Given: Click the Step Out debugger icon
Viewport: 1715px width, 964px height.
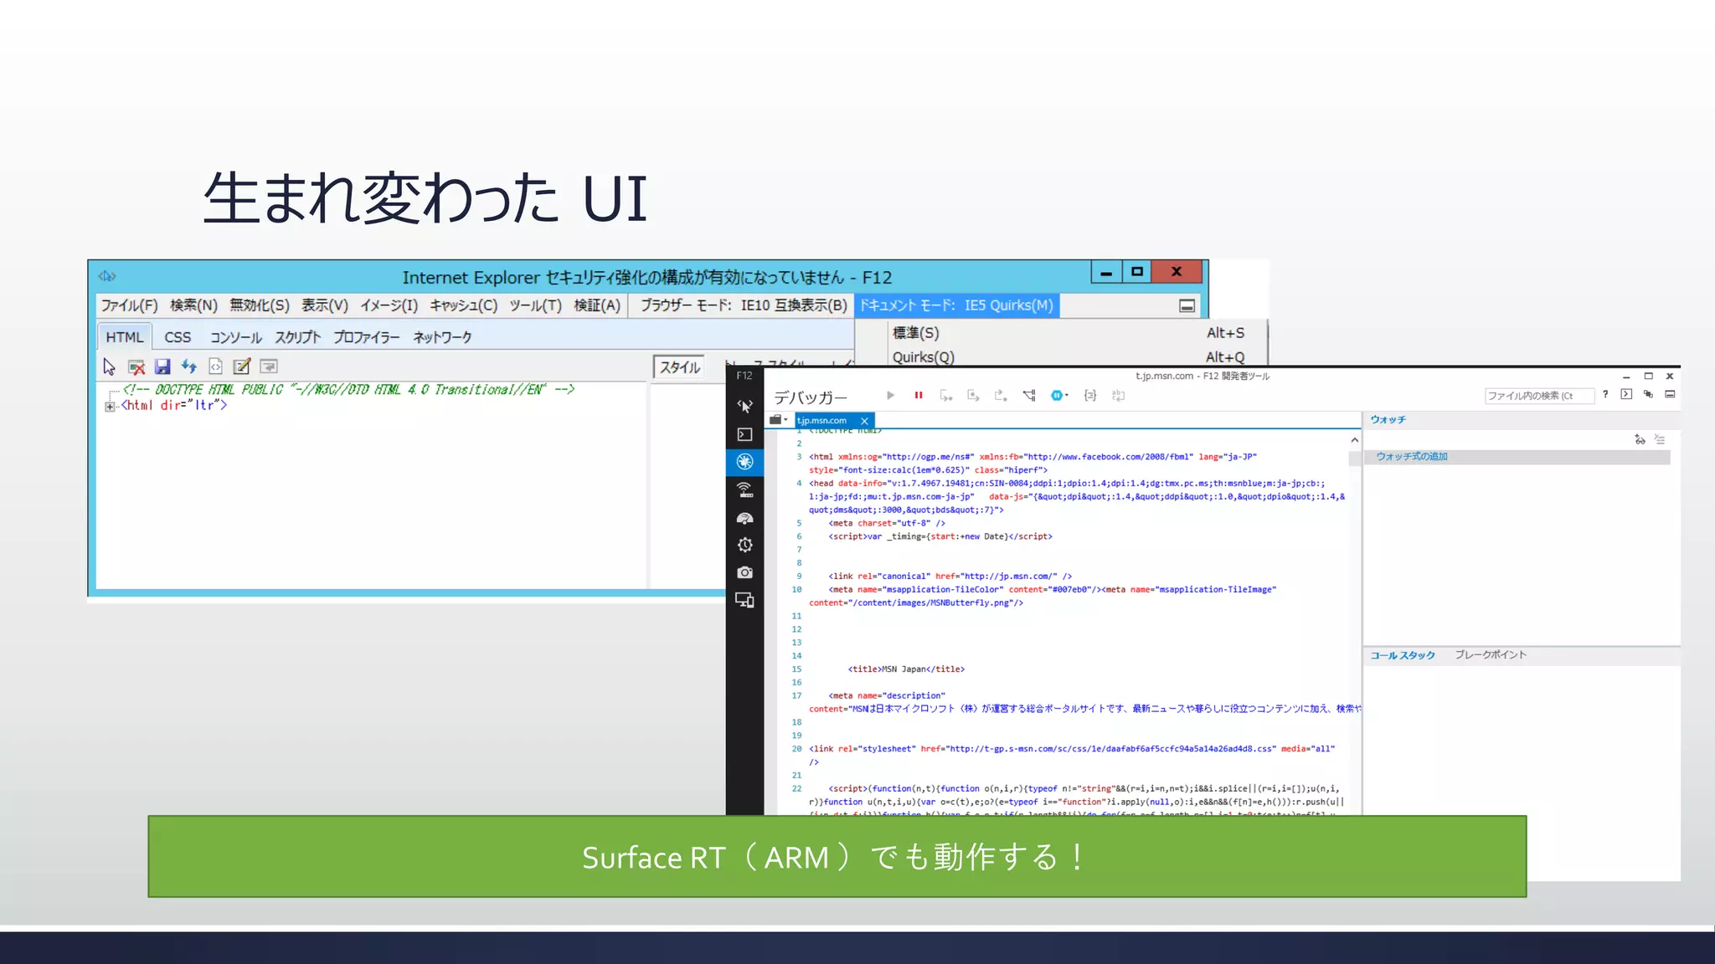Looking at the screenshot, I should (1001, 395).
